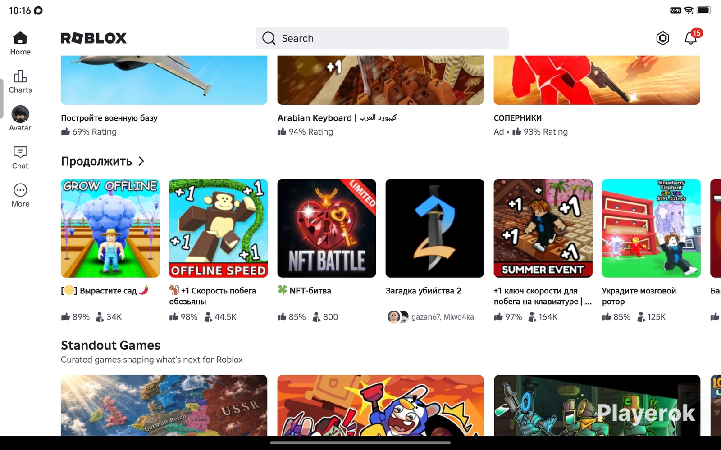Open the More menu
The image size is (721, 450).
(x=20, y=195)
